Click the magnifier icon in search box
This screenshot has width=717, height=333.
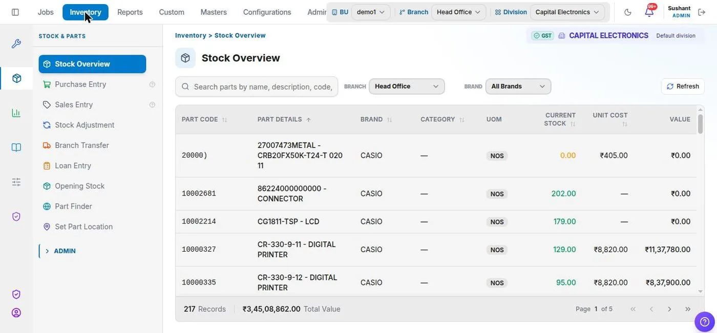tap(185, 87)
